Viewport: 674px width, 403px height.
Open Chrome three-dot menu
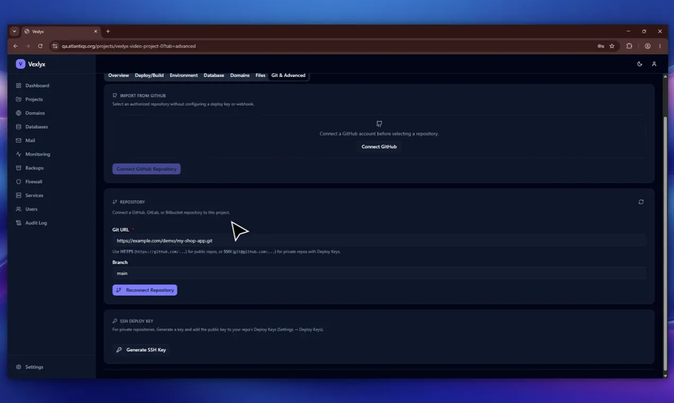660,46
